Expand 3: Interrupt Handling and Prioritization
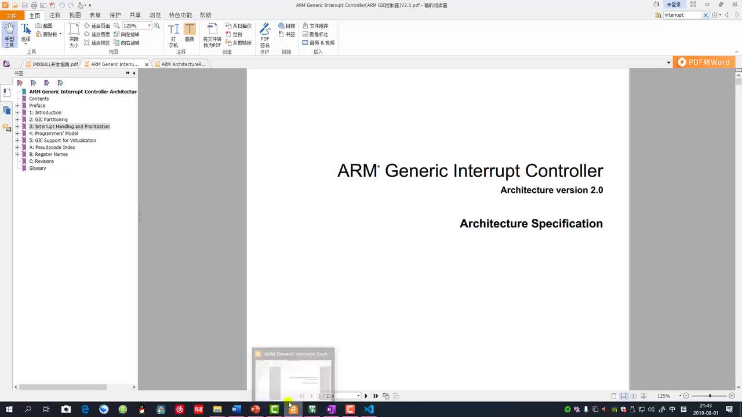 tap(17, 126)
